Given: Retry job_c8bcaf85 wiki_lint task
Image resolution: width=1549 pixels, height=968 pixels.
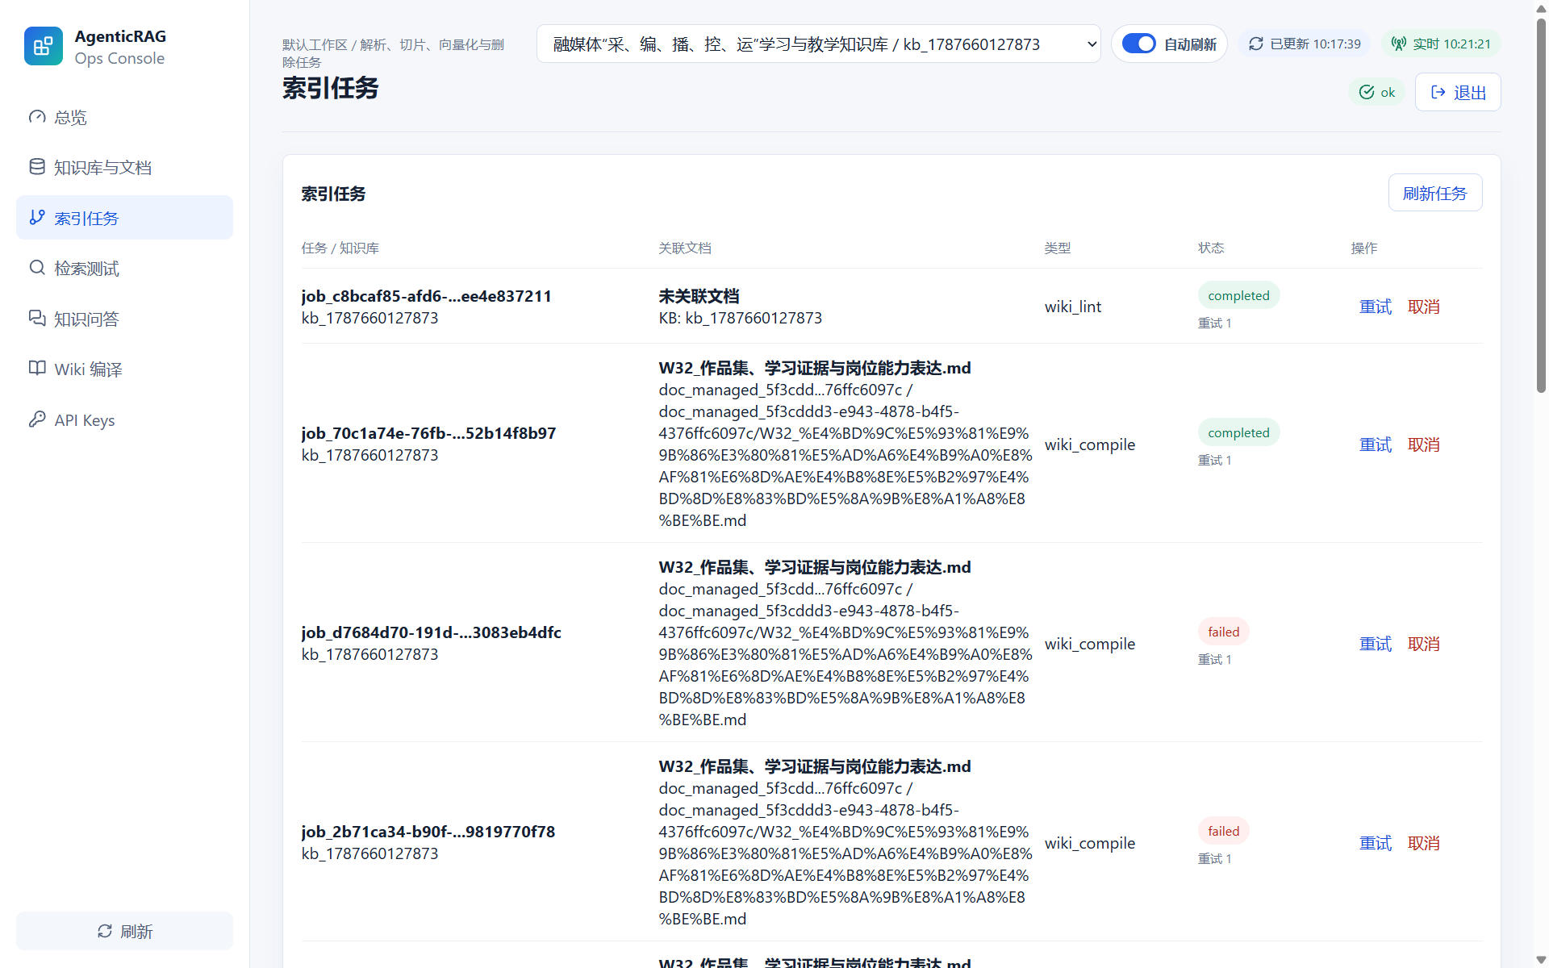Looking at the screenshot, I should click(x=1376, y=307).
